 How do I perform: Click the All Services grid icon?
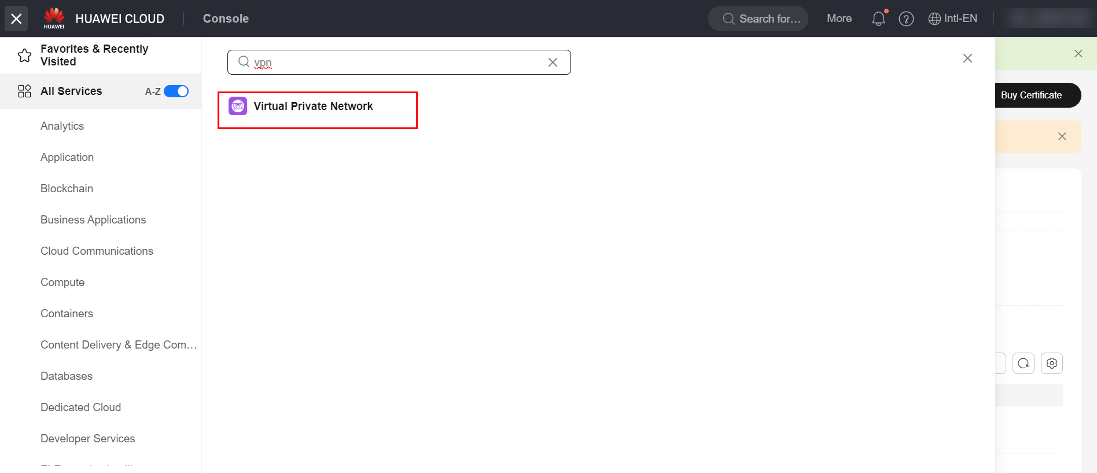tap(24, 91)
